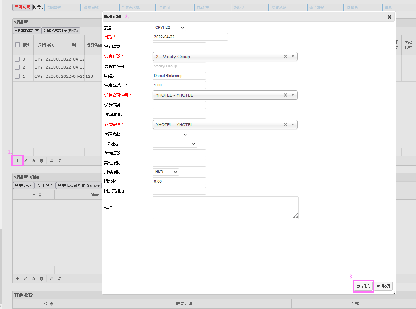
Task: Submit the record with 提交 button
Action: 363,286
